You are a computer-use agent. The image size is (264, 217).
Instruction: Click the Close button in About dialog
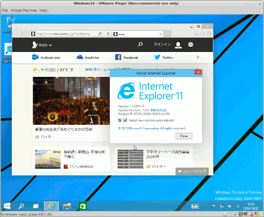(x=184, y=136)
